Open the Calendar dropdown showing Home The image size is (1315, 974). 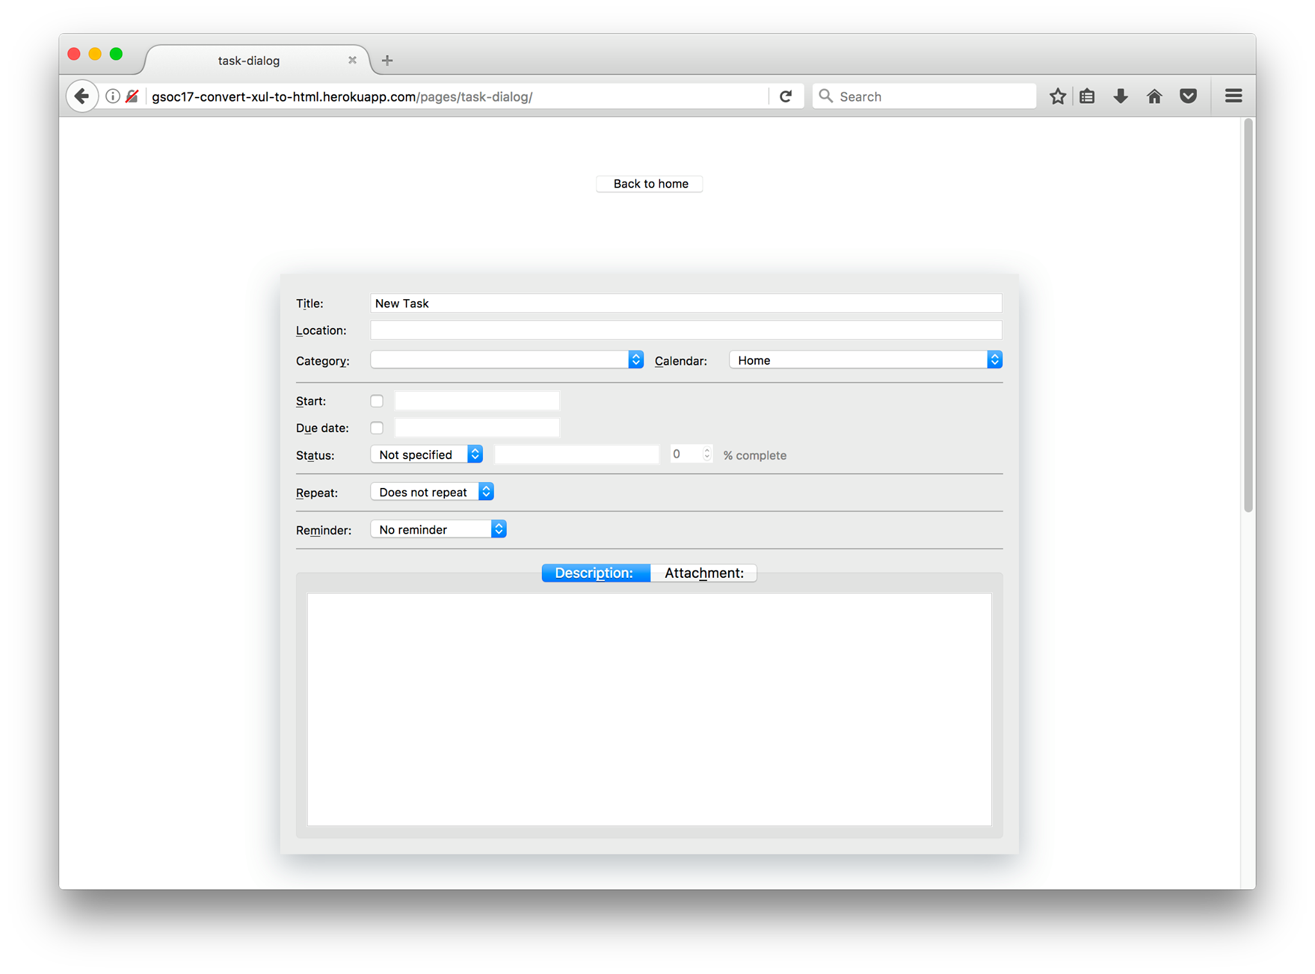coord(865,360)
